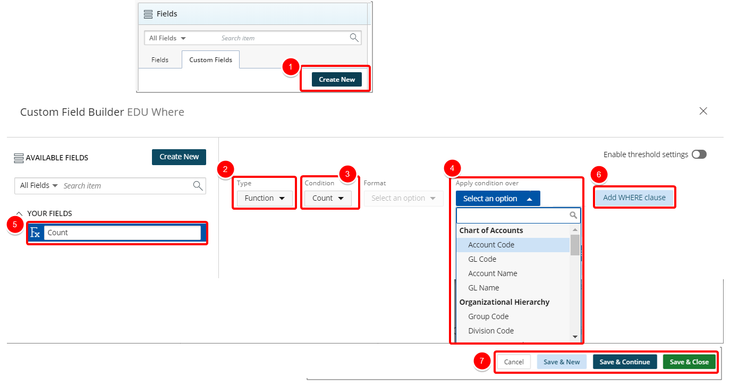
Task: Click magnifier icon in Available Fields search
Action: (198, 185)
